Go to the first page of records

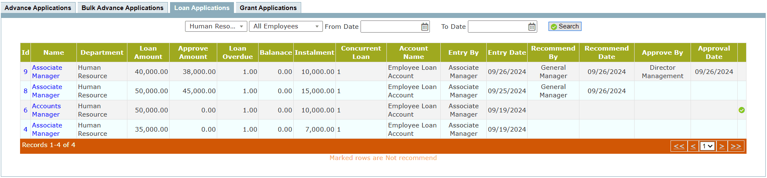[679, 146]
